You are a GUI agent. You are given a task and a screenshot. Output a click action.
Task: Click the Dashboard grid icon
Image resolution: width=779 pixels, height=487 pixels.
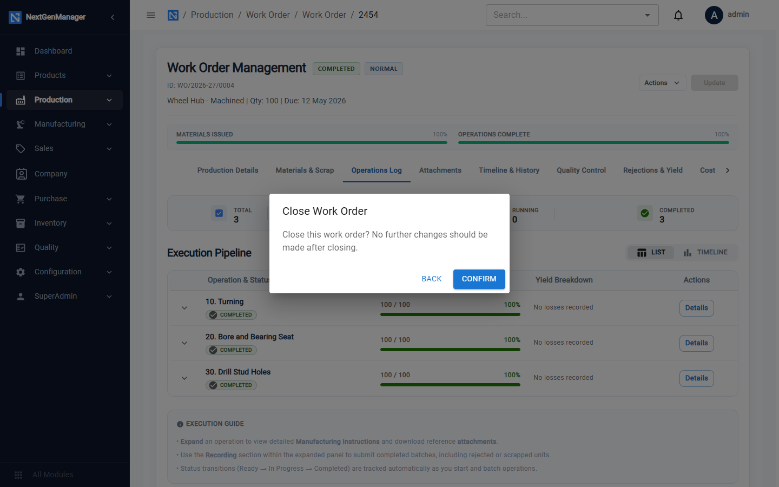coord(21,51)
